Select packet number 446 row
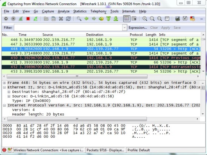Image resolution: width=207 pixels, height=155 pixels. (x=101, y=40)
